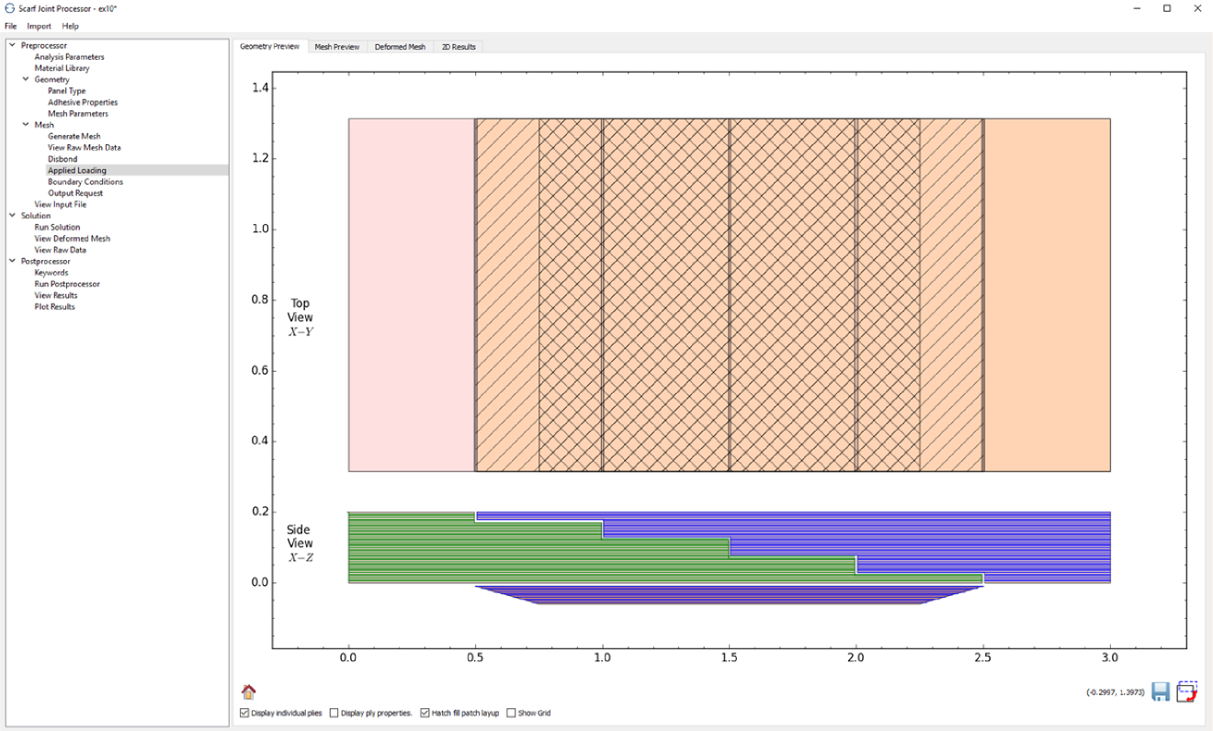Select Output Request tree item
1213x731 pixels.
[x=75, y=193]
